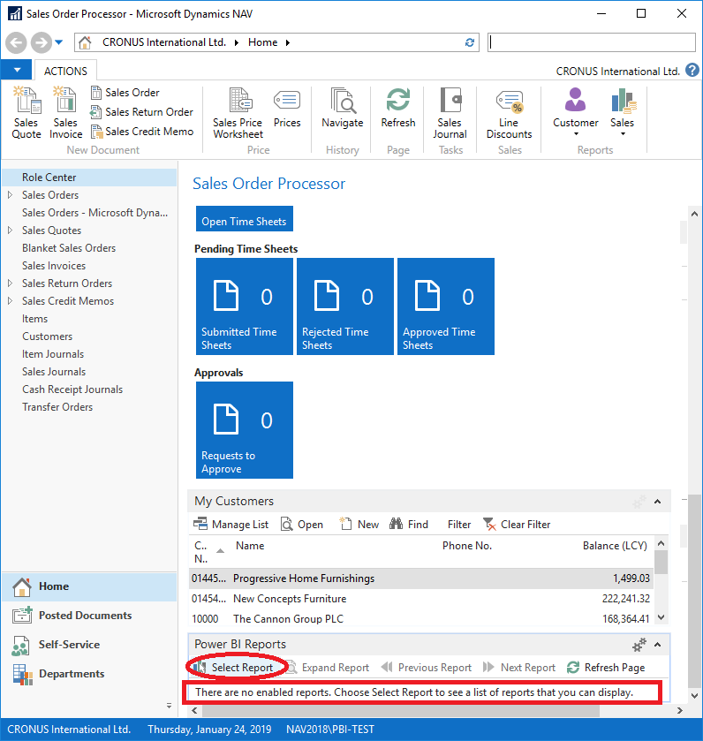Click New in My Customers toolbar
The width and height of the screenshot is (703, 741).
pyautogui.click(x=359, y=524)
